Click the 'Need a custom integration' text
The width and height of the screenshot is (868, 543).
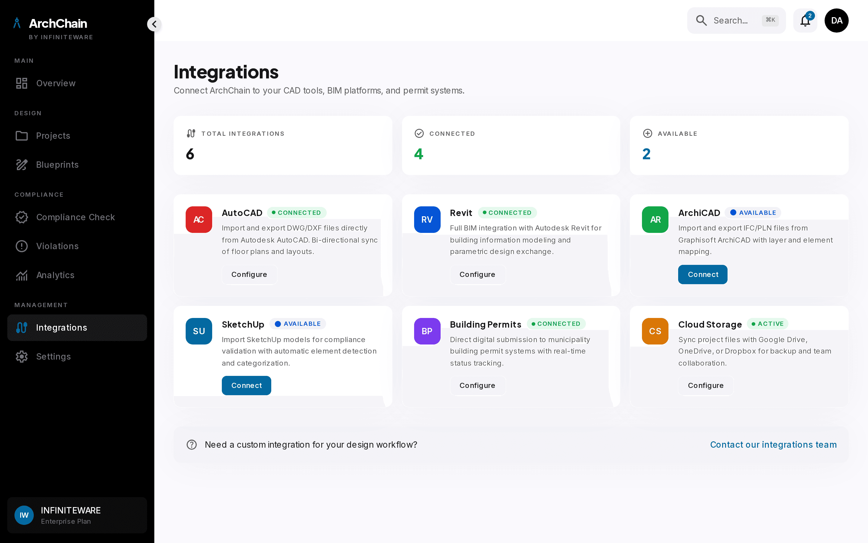click(311, 445)
